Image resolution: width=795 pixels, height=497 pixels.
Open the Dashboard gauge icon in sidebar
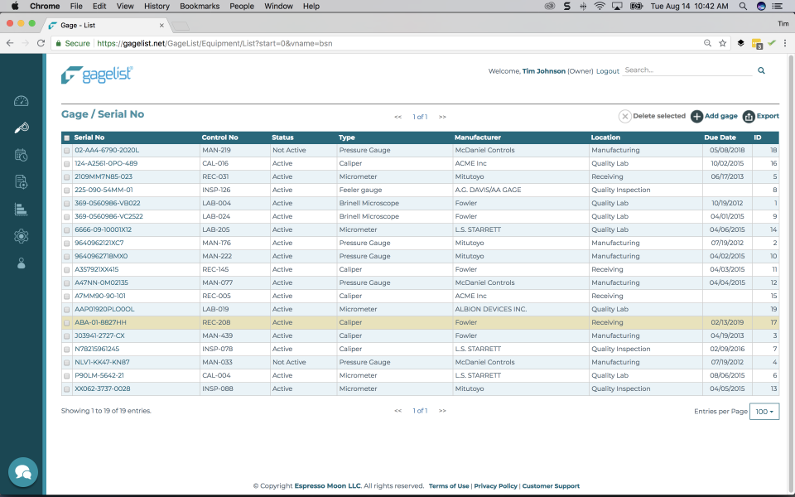22,100
